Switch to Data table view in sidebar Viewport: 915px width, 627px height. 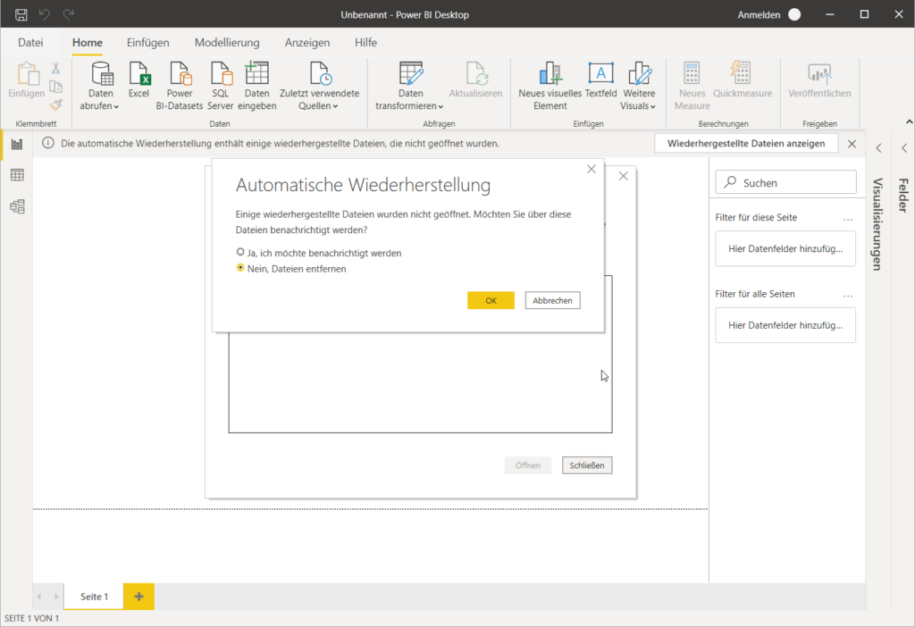point(18,174)
